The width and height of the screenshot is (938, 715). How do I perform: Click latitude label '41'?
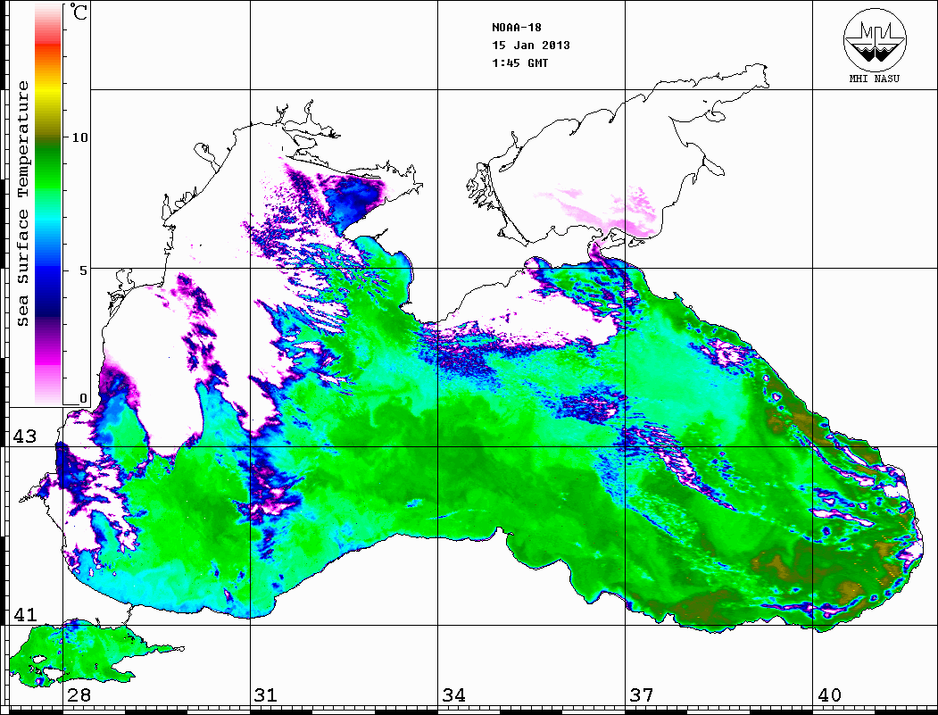[25, 614]
